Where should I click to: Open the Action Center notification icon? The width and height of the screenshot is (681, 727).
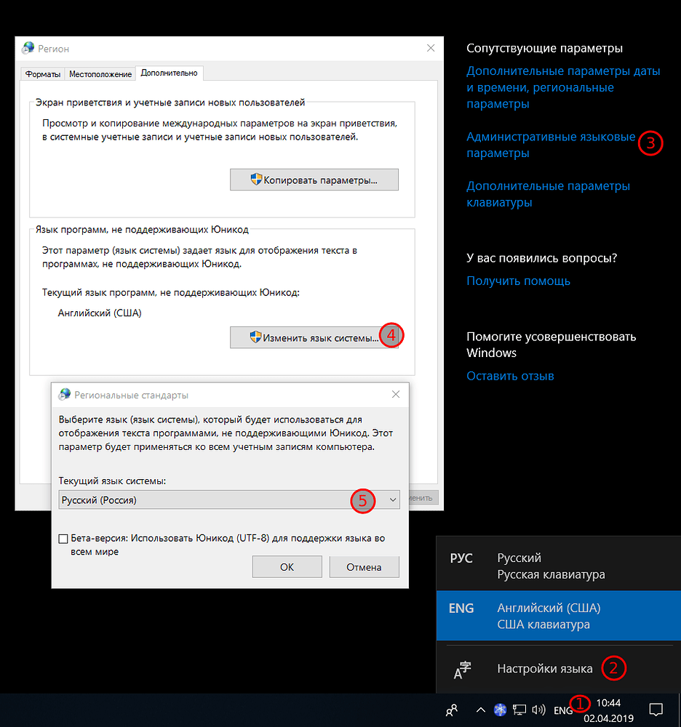tap(656, 710)
